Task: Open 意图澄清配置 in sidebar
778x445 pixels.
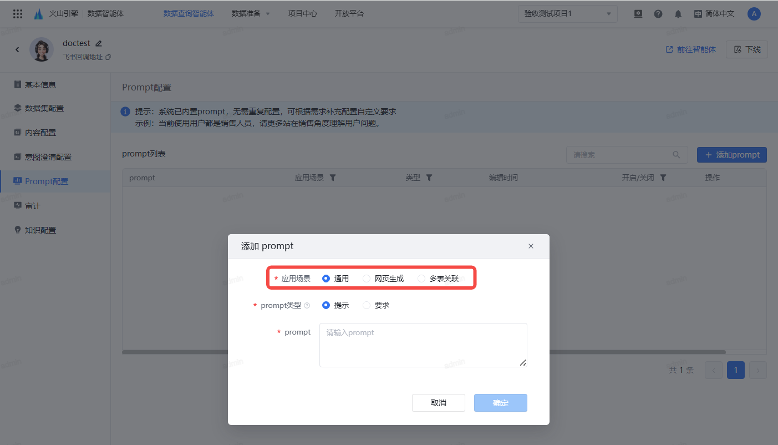Action: pos(55,157)
